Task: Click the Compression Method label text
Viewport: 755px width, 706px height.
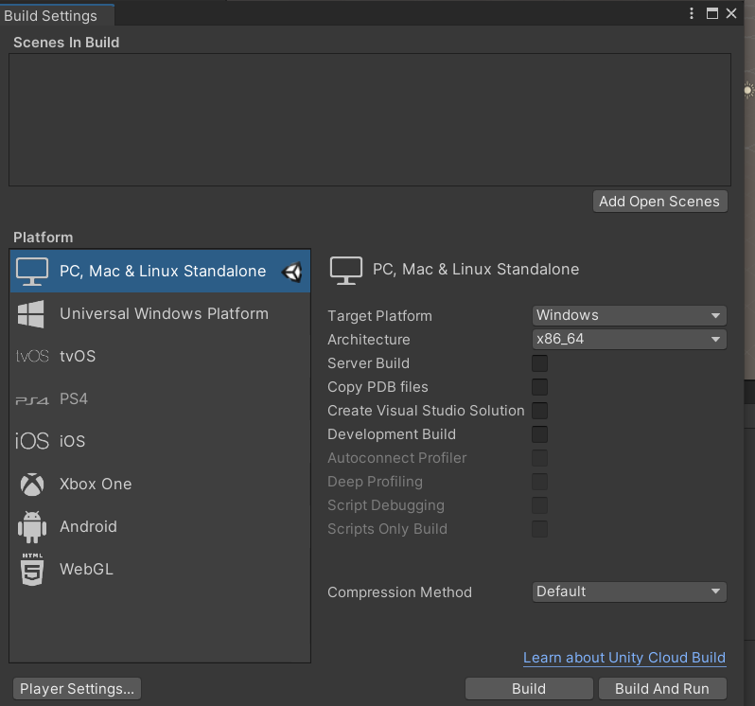Action: [x=399, y=592]
